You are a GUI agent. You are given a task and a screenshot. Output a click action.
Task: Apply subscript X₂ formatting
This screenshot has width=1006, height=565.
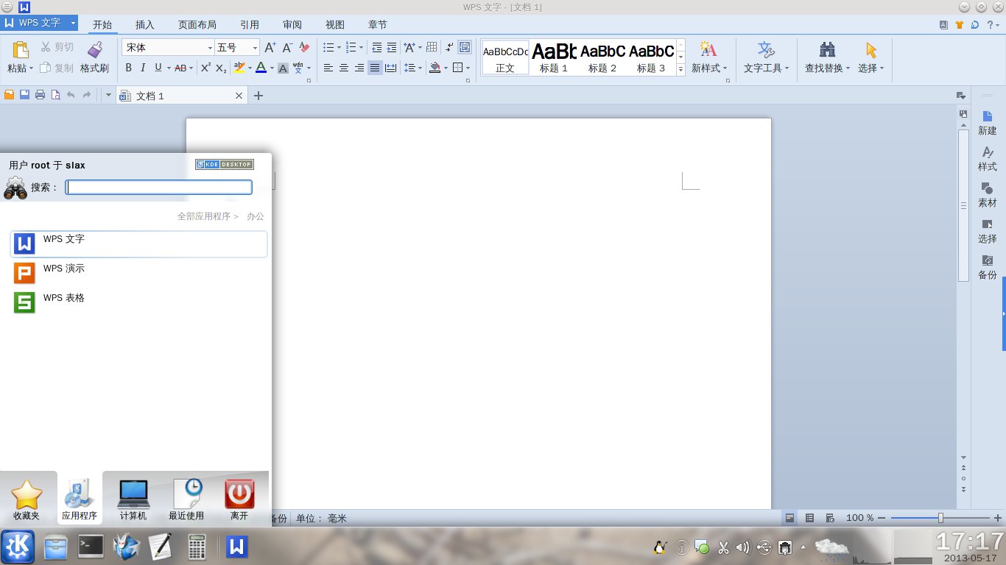tap(221, 68)
